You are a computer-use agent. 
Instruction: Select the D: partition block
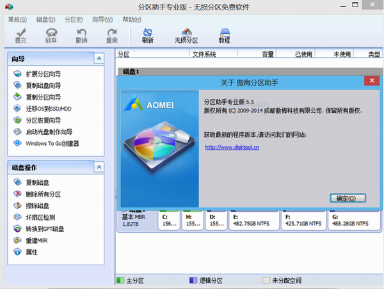[x=216, y=220]
